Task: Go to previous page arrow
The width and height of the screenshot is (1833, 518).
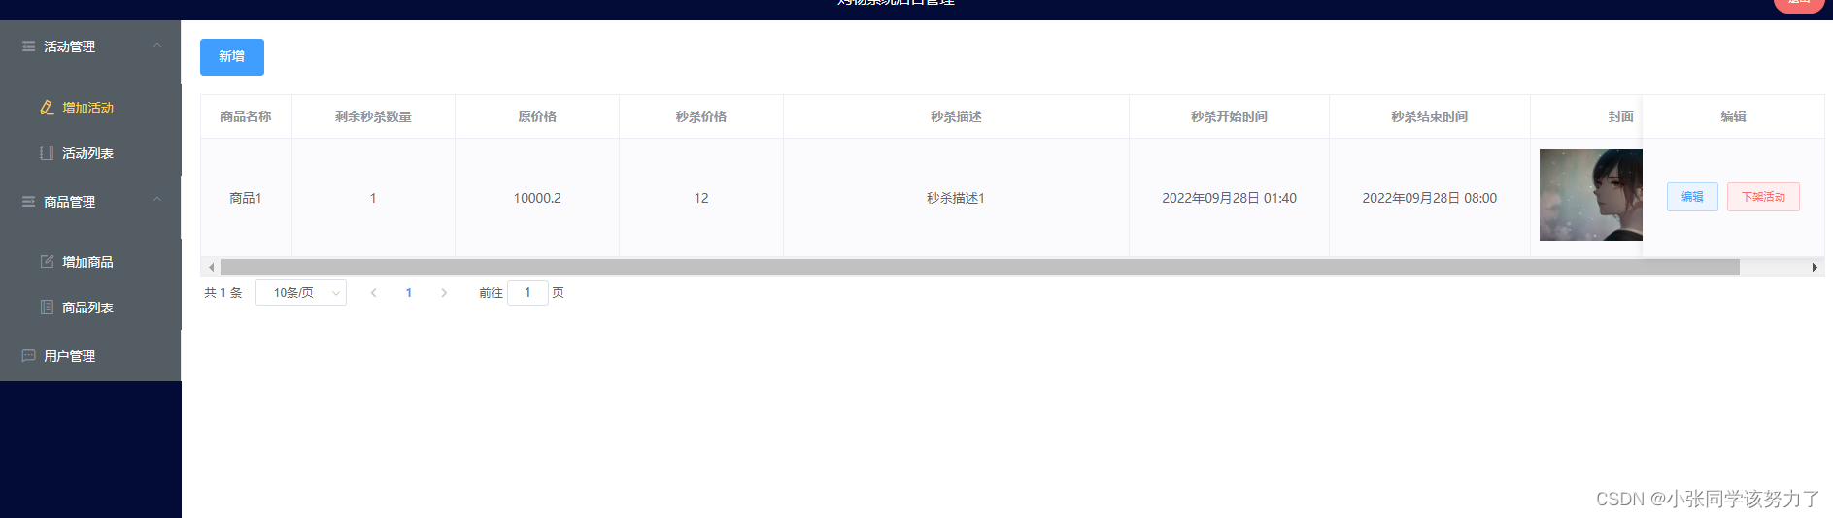Action: (374, 293)
